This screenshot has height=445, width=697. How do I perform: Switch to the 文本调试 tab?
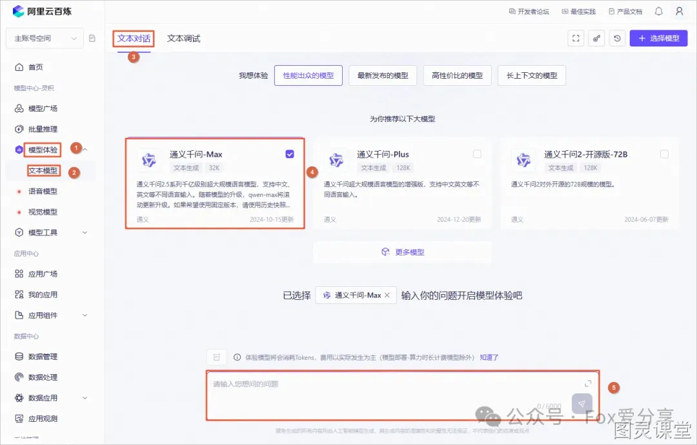click(183, 39)
